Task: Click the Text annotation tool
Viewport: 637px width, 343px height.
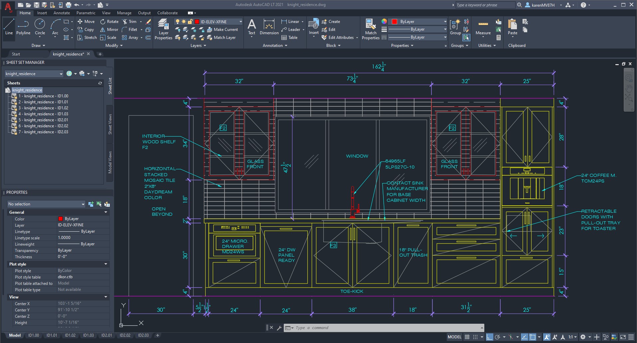Action: [x=252, y=27]
